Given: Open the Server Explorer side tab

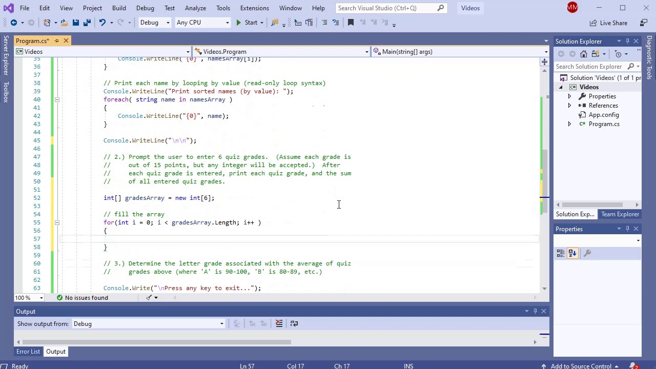Looking at the screenshot, I should 6,55.
